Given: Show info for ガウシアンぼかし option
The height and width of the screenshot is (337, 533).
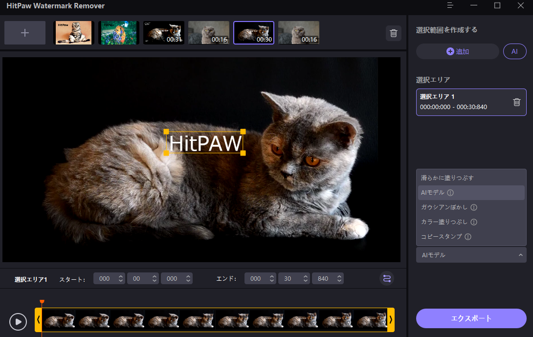Looking at the screenshot, I should [x=474, y=207].
